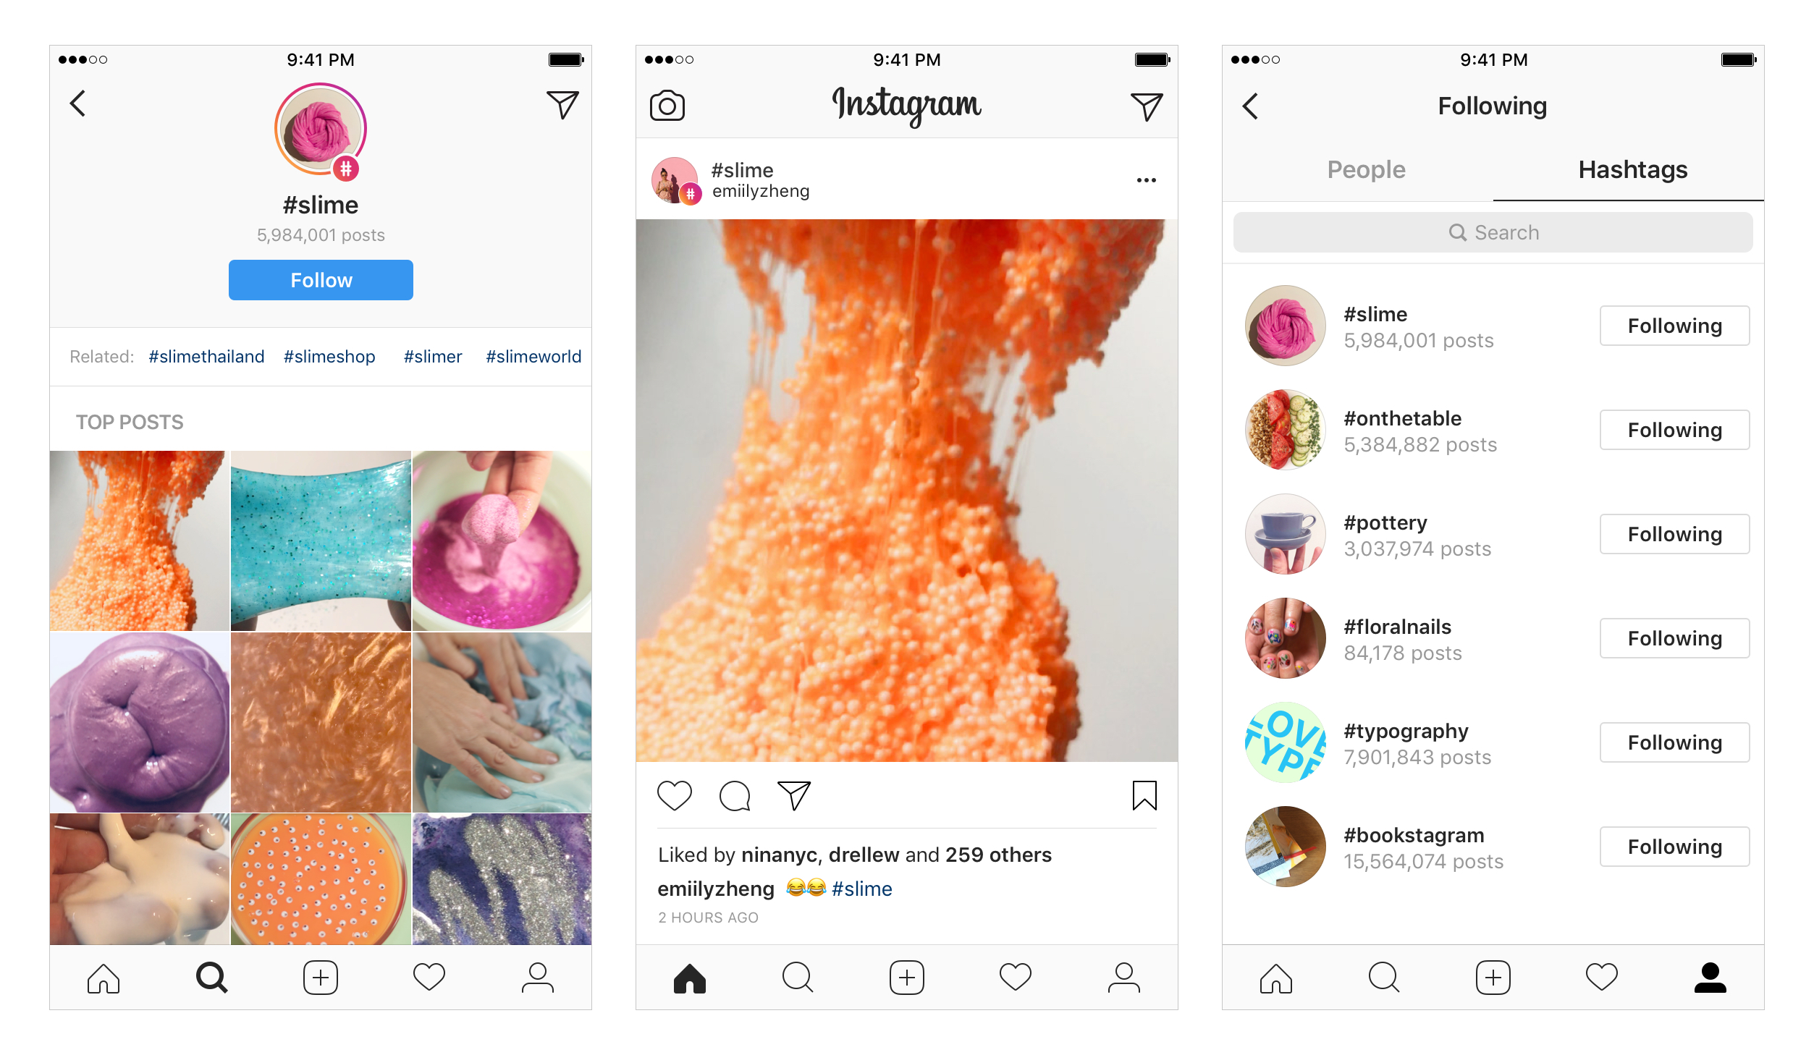
Task: Expand related hashtag #slimeshop
Action: pos(329,357)
